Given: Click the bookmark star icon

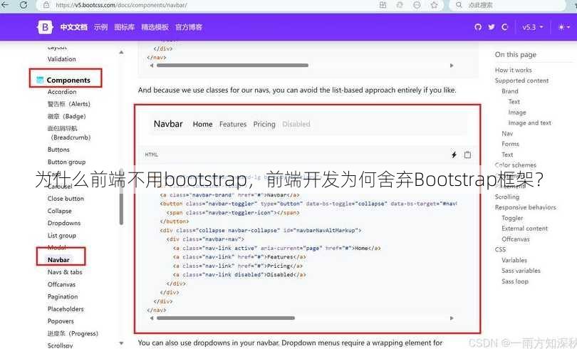Looking at the screenshot, I should pos(435,5).
